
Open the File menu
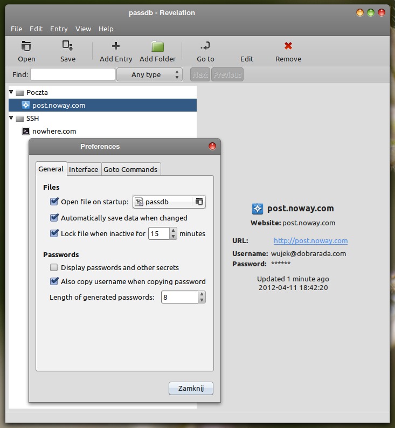16,29
